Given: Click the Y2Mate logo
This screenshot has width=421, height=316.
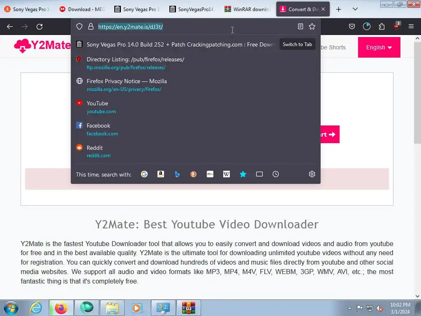Looking at the screenshot, I should coord(42,45).
